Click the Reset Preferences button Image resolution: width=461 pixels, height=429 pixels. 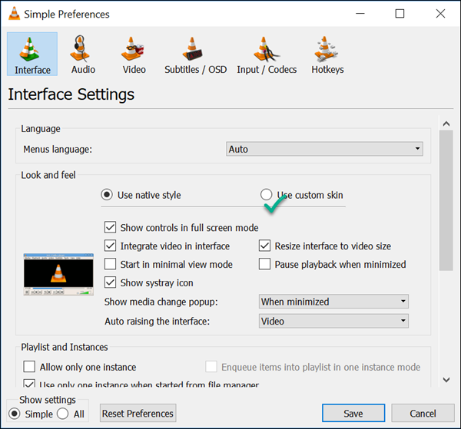[138, 413]
